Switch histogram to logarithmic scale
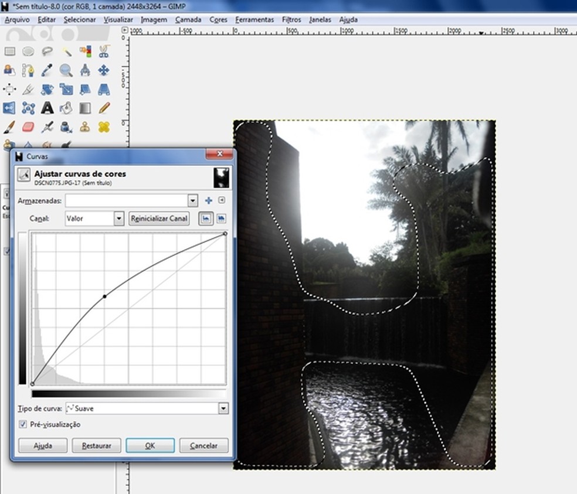This screenshot has height=494, width=577. pos(221,219)
